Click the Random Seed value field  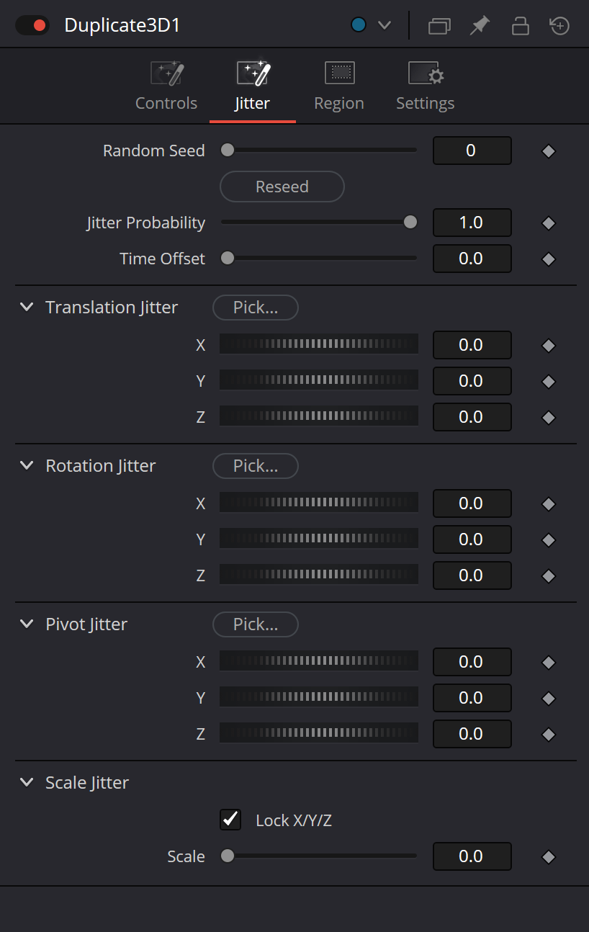472,151
